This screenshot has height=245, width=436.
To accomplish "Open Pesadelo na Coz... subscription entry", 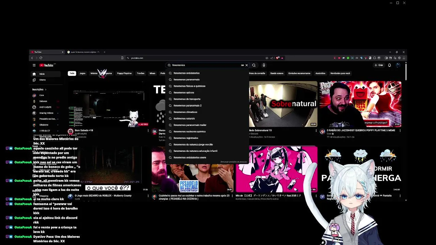I will coord(45,119).
